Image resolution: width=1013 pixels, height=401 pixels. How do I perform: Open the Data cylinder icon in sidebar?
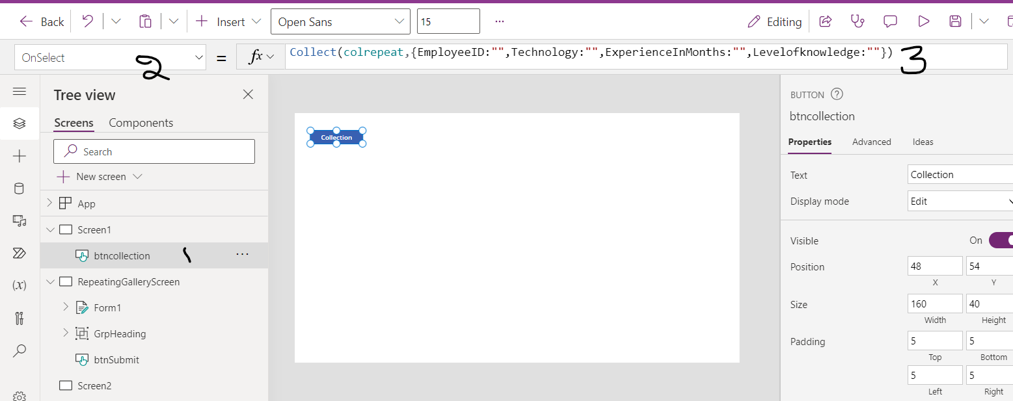(20, 188)
